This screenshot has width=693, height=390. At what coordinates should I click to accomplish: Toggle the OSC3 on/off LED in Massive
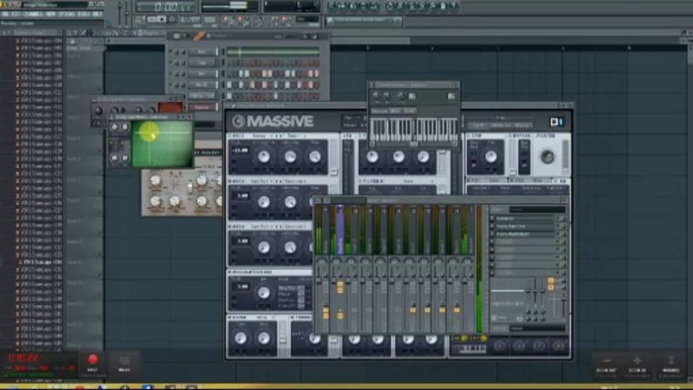(x=230, y=226)
